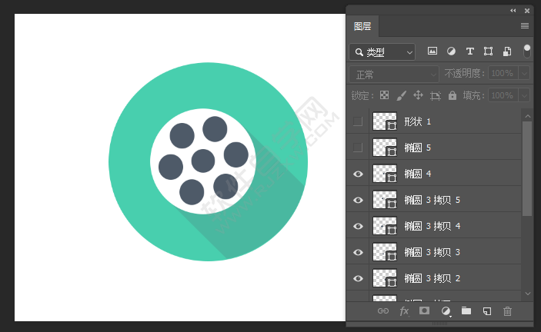Viewport: 541px width, 332px height.
Task: Close the layers panel
Action: coord(527,11)
